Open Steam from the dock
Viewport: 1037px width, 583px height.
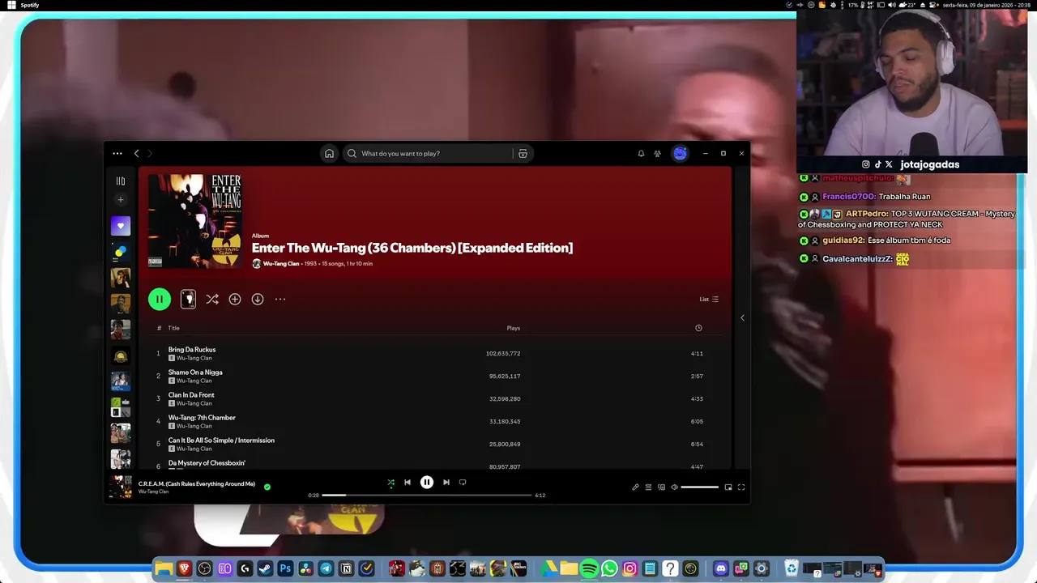pyautogui.click(x=265, y=569)
